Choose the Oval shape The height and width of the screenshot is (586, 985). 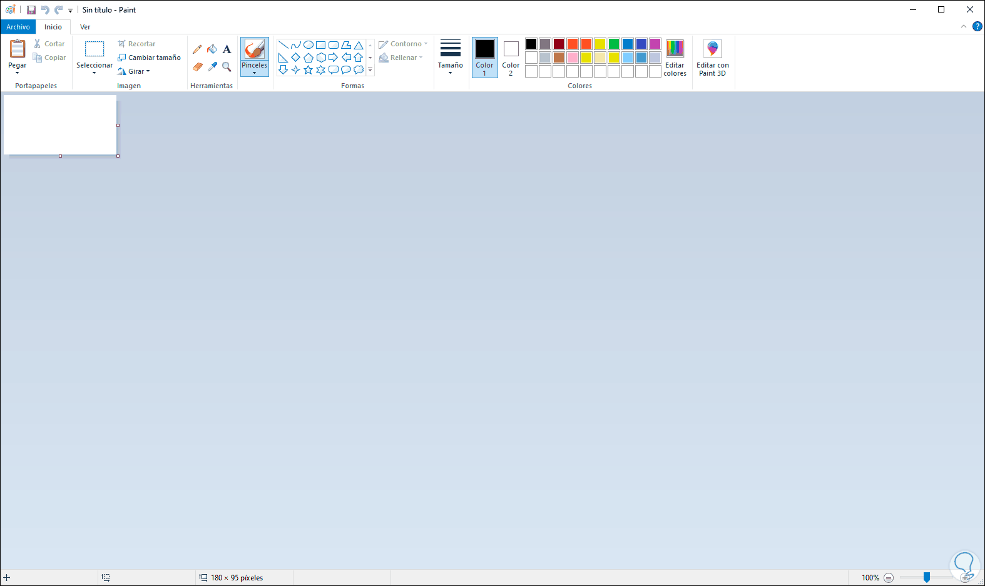(x=309, y=45)
